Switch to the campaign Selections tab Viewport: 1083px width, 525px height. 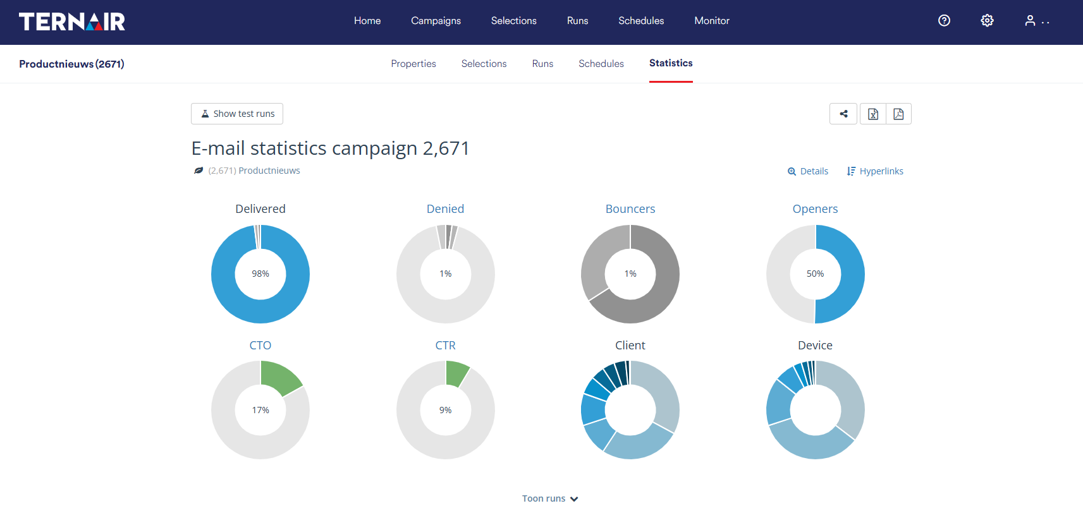point(484,64)
